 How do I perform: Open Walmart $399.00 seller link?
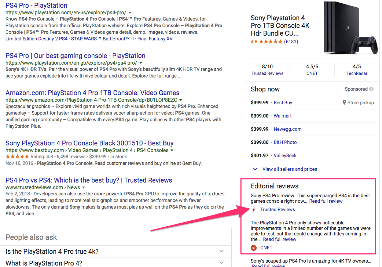coord(283,116)
